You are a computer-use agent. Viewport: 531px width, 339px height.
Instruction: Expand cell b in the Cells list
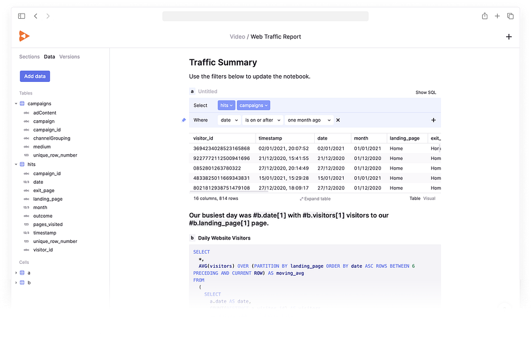16,282
